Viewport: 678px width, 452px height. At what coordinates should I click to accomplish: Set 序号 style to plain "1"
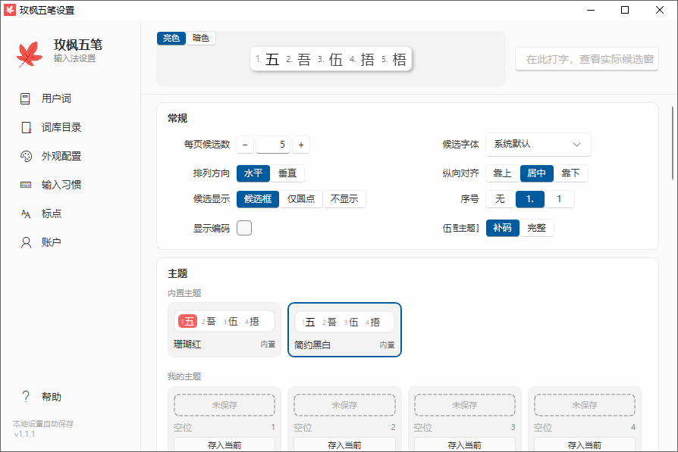560,199
